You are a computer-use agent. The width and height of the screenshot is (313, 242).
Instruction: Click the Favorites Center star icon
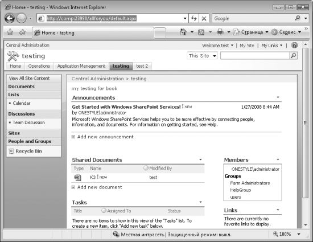10,32
